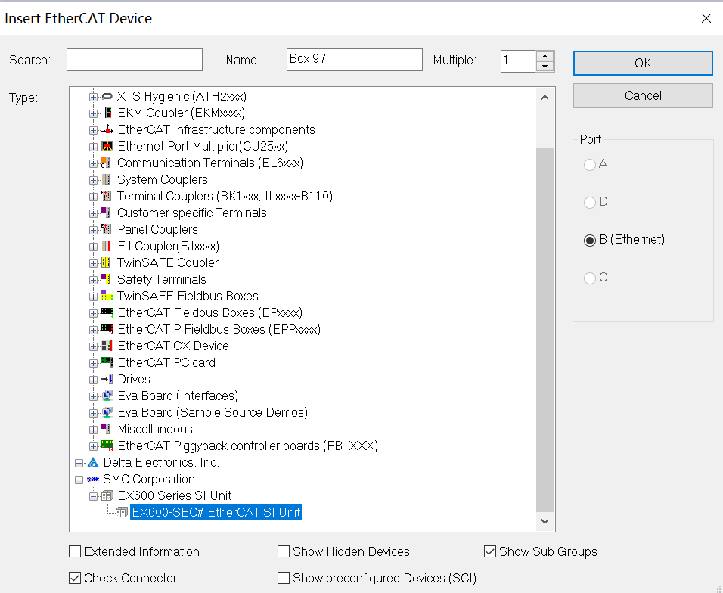Expand the XTS Hygienic (ATH2xxx) node
Viewport: 723px width, 593px height.
coord(93,97)
